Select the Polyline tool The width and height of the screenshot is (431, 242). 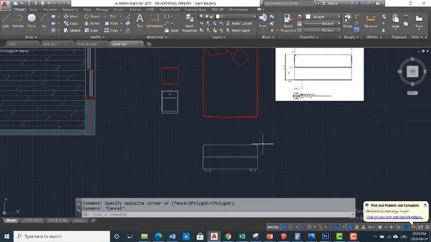18,21
